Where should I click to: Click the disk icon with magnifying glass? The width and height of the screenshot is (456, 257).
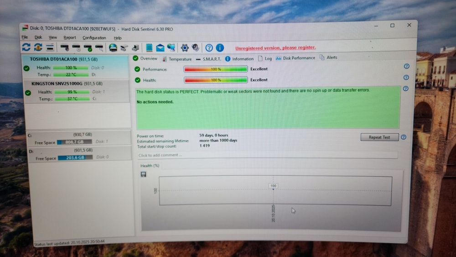point(99,47)
